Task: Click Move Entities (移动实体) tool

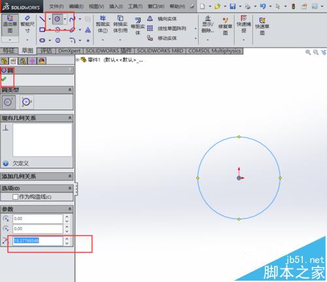Action: (162, 38)
